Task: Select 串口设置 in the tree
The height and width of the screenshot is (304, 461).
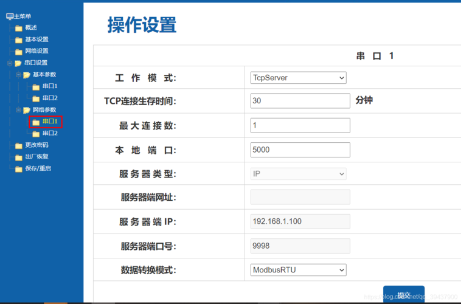Action: (36, 63)
